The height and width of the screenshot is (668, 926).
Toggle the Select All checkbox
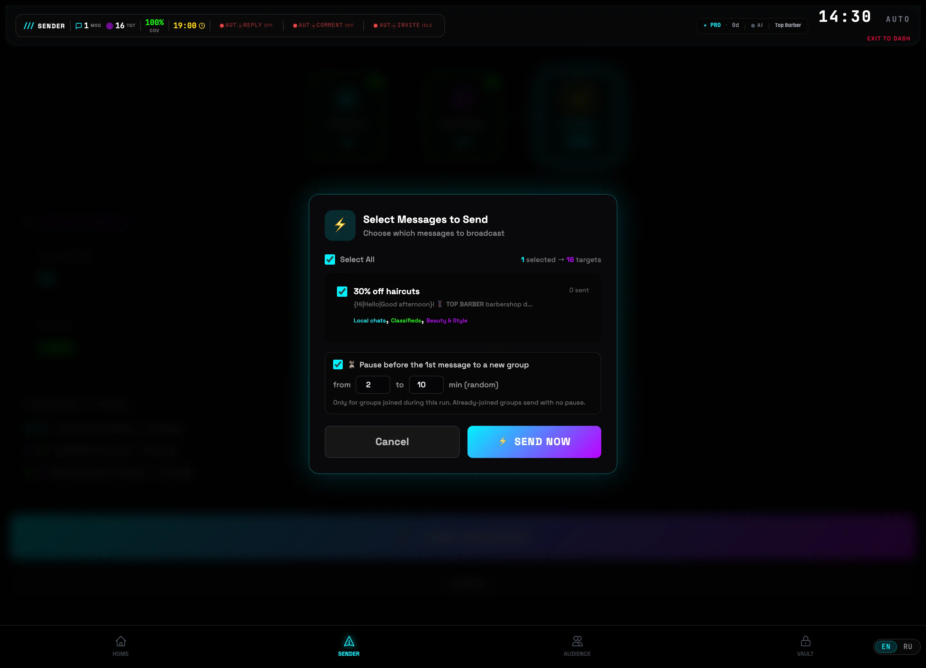click(330, 259)
